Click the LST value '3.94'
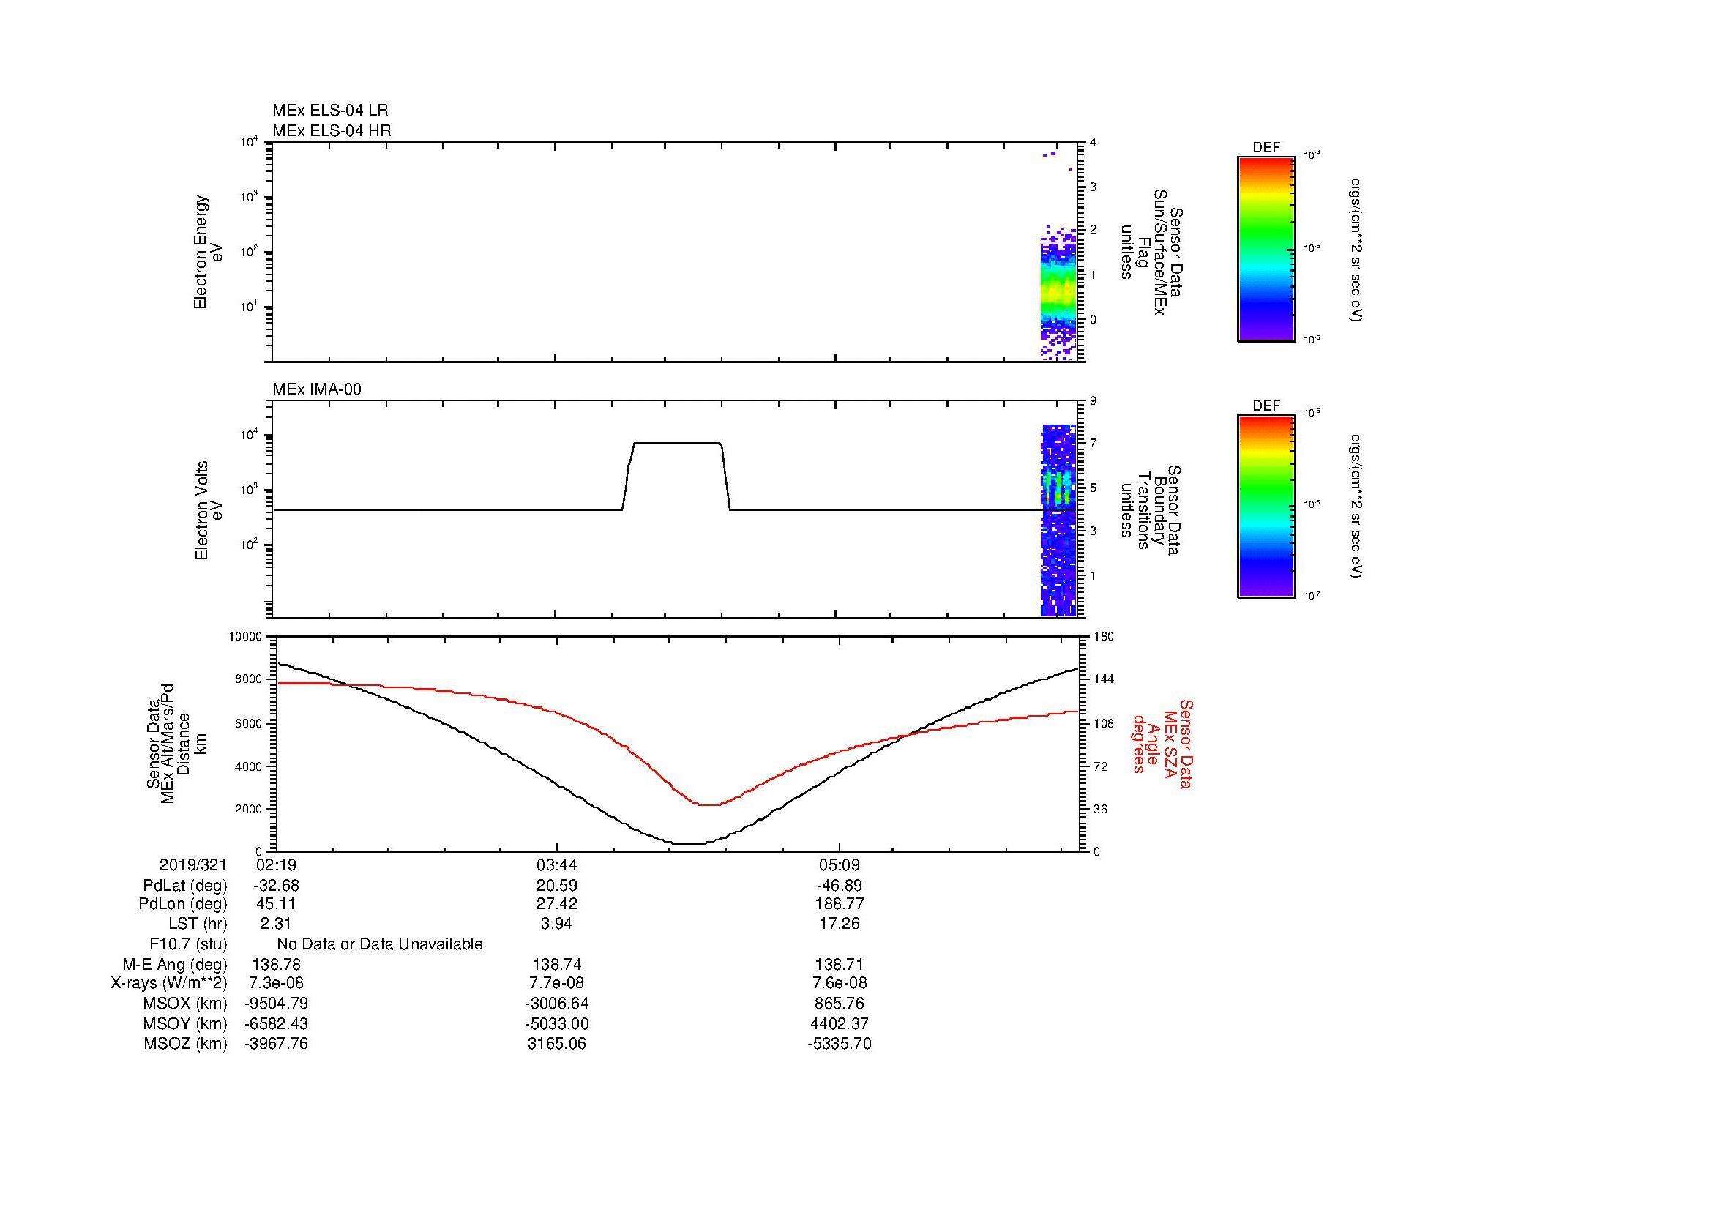The image size is (1712, 1210). point(557,924)
